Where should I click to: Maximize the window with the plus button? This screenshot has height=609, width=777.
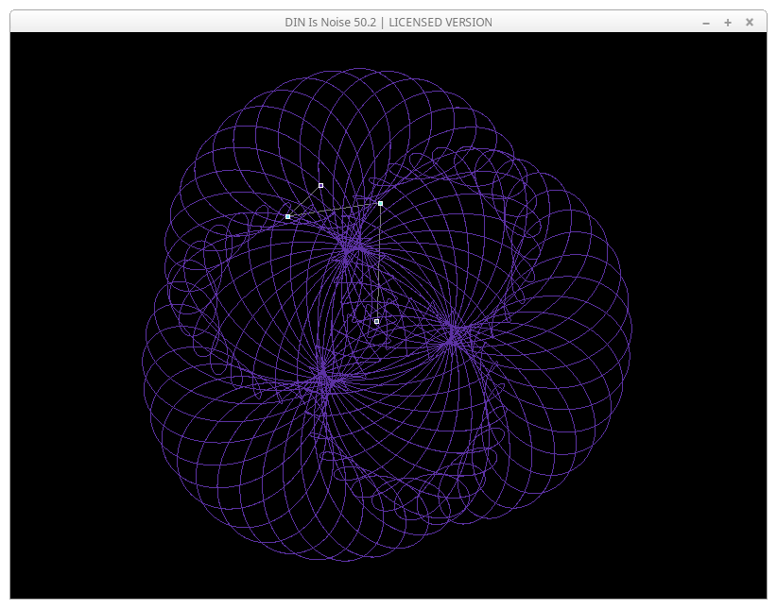coord(728,23)
